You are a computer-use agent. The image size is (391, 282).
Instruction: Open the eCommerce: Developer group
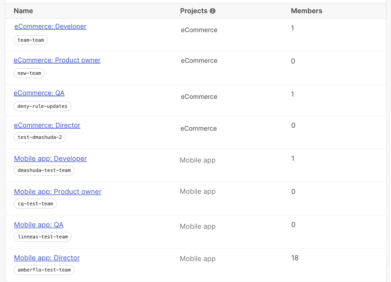click(x=50, y=26)
